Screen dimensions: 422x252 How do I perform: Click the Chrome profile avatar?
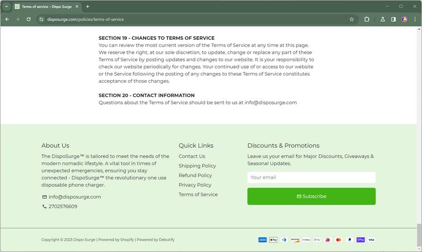pyautogui.click(x=404, y=19)
